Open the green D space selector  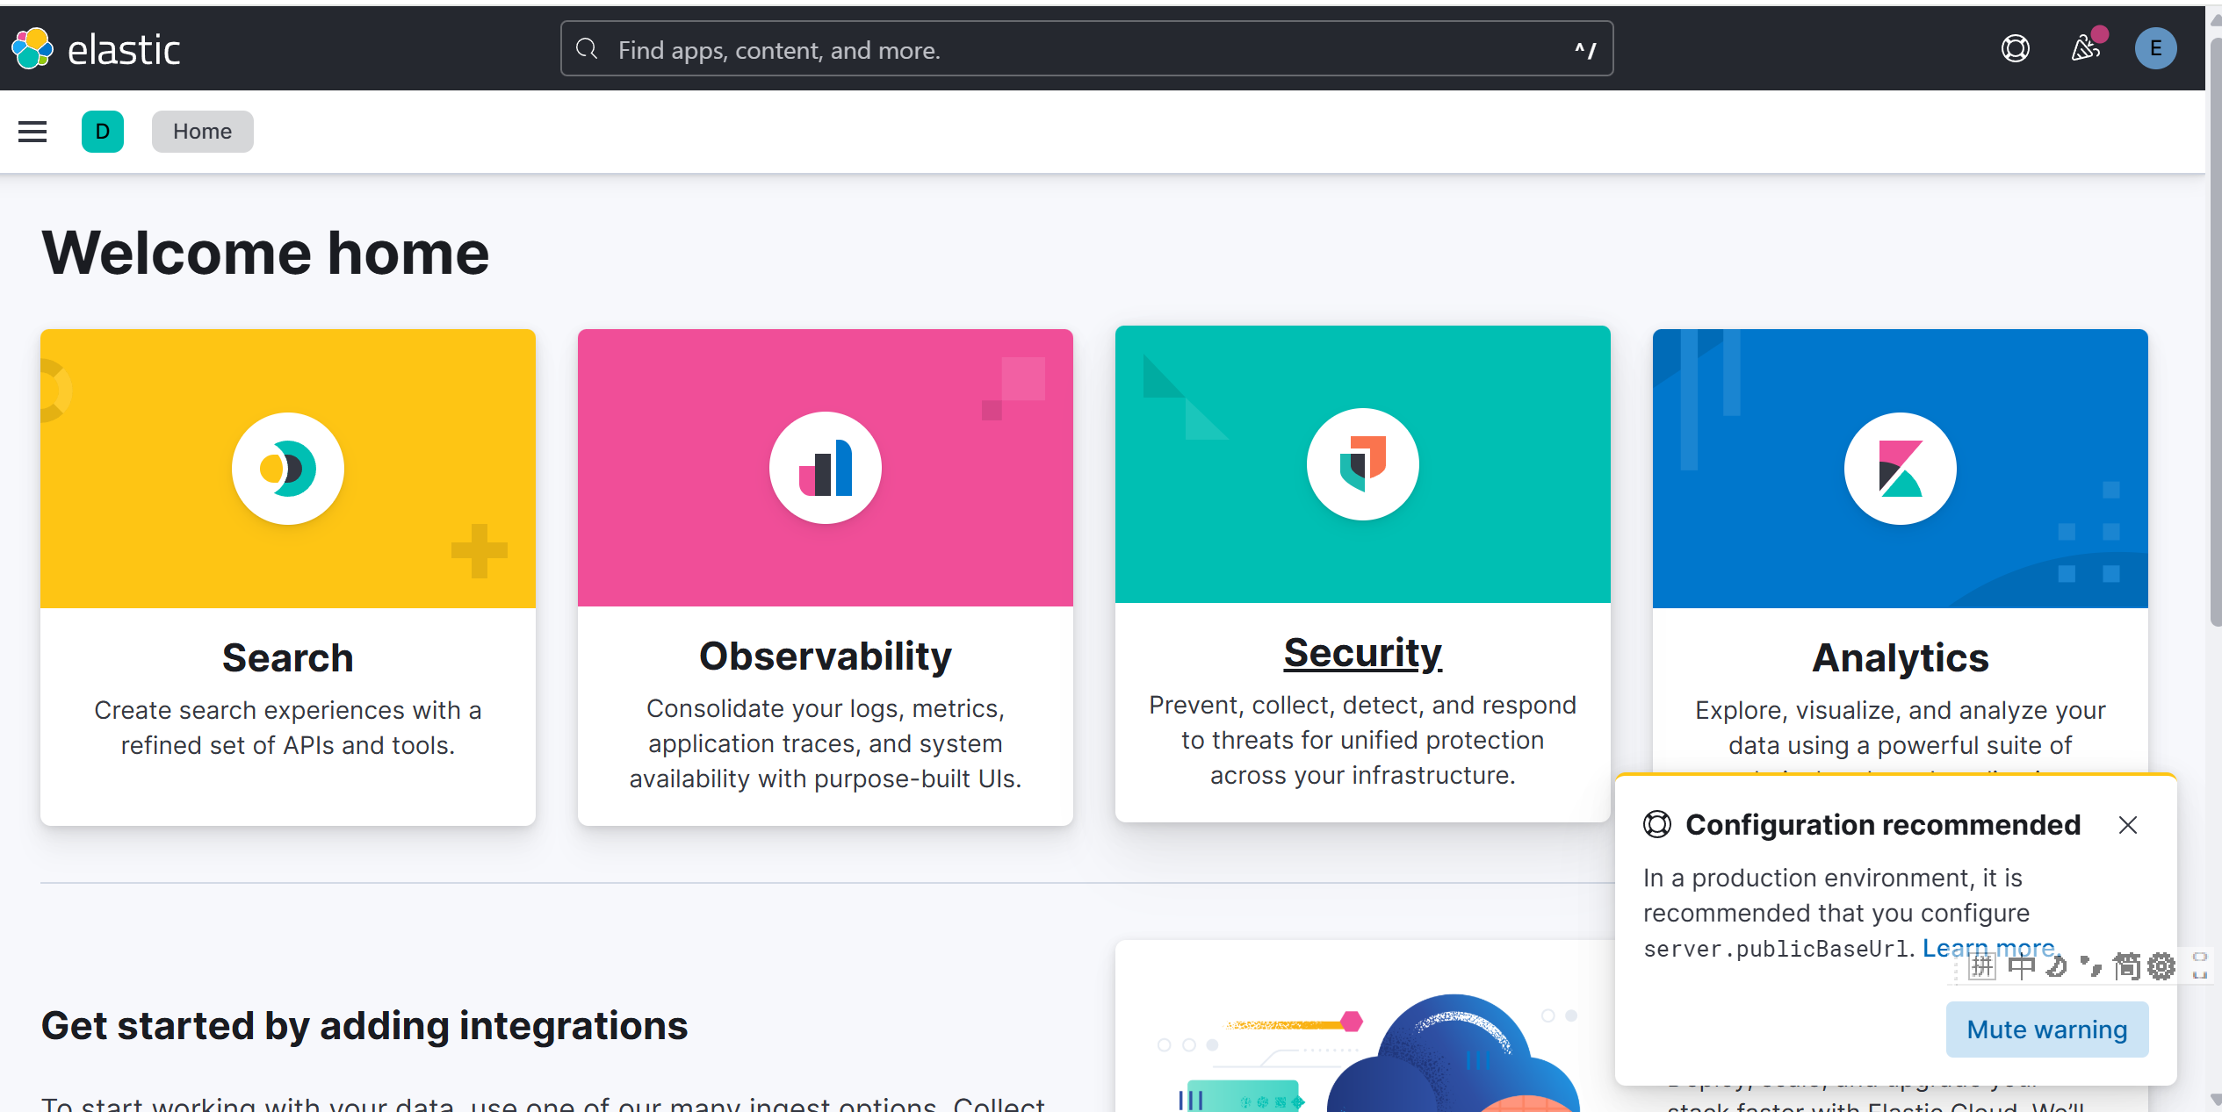tap(103, 132)
